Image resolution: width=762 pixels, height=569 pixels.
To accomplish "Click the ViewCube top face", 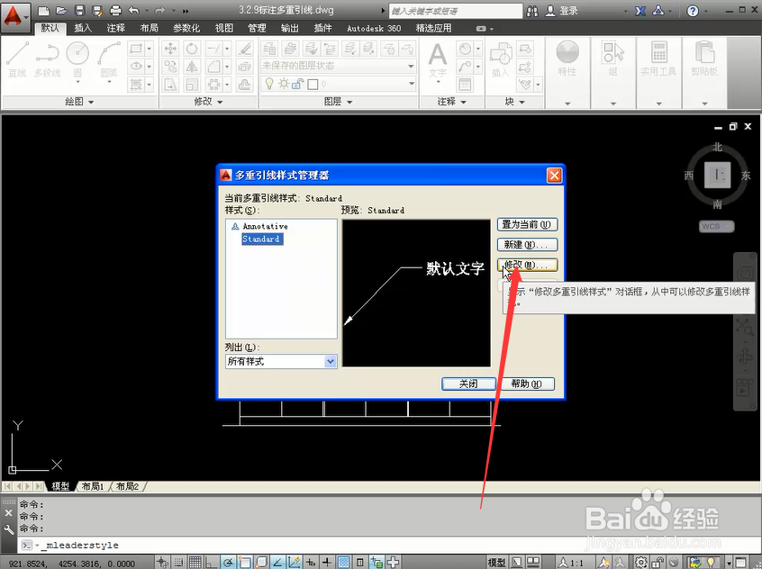I will click(x=717, y=175).
